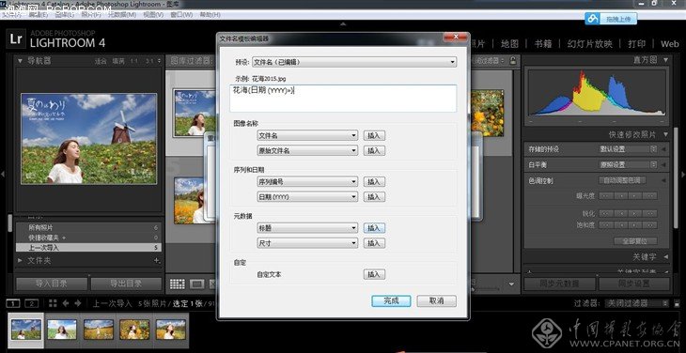Viewport: 686px width, 353px height.
Task: Collapse the 直方图 panel triangle
Action: tap(665, 60)
